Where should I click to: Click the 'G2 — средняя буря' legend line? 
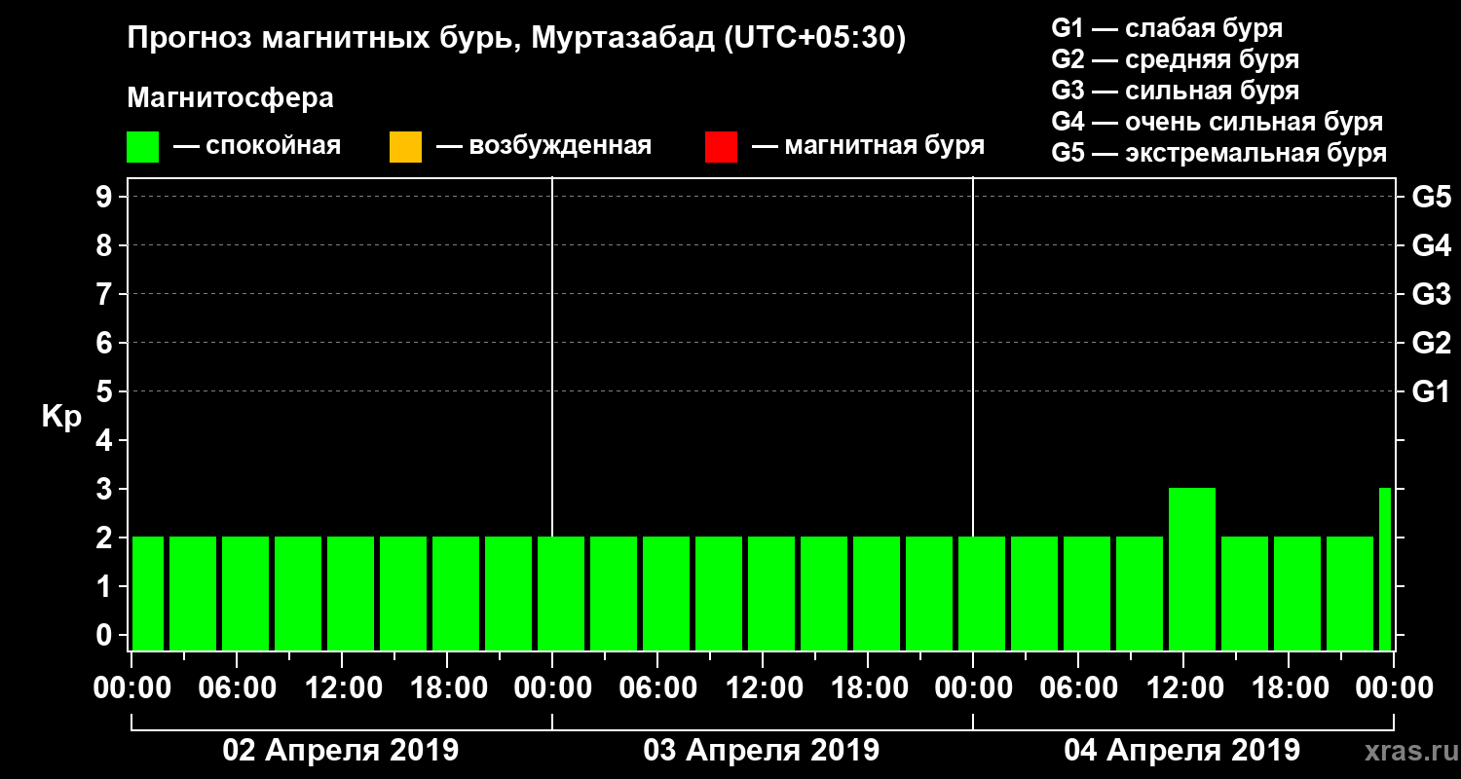[x=1175, y=59]
